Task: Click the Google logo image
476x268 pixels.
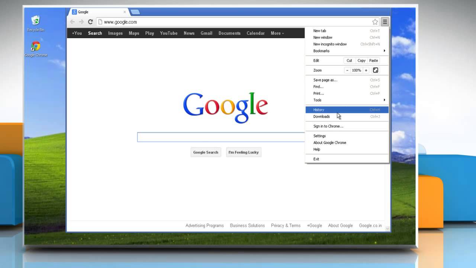Action: (225, 107)
